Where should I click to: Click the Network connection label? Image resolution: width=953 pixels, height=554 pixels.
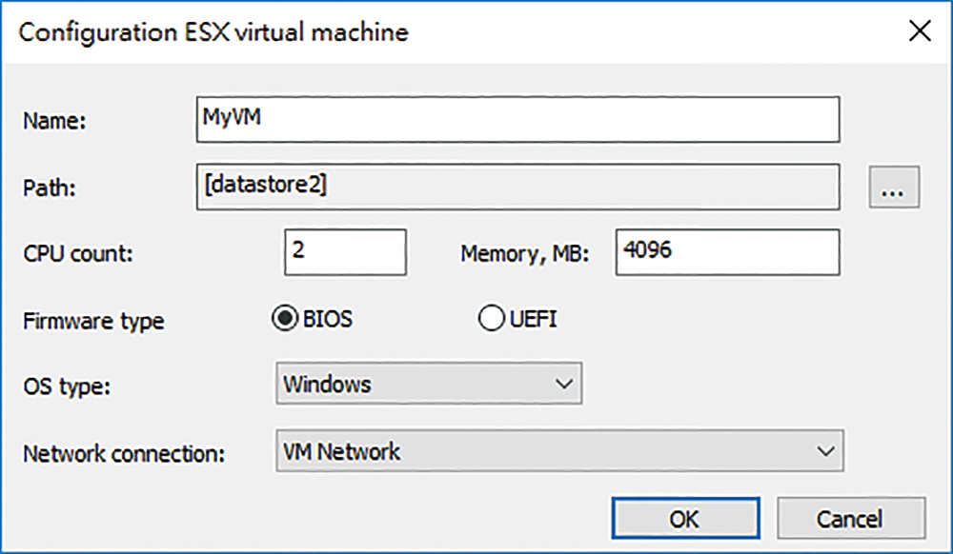[x=124, y=453]
